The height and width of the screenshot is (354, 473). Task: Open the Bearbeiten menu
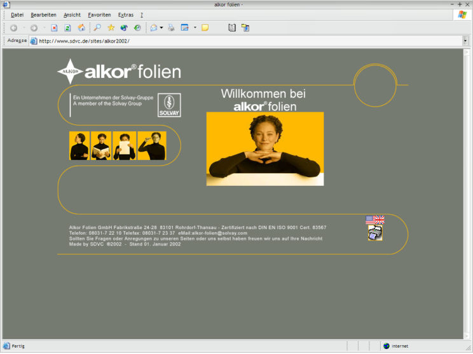(x=43, y=15)
